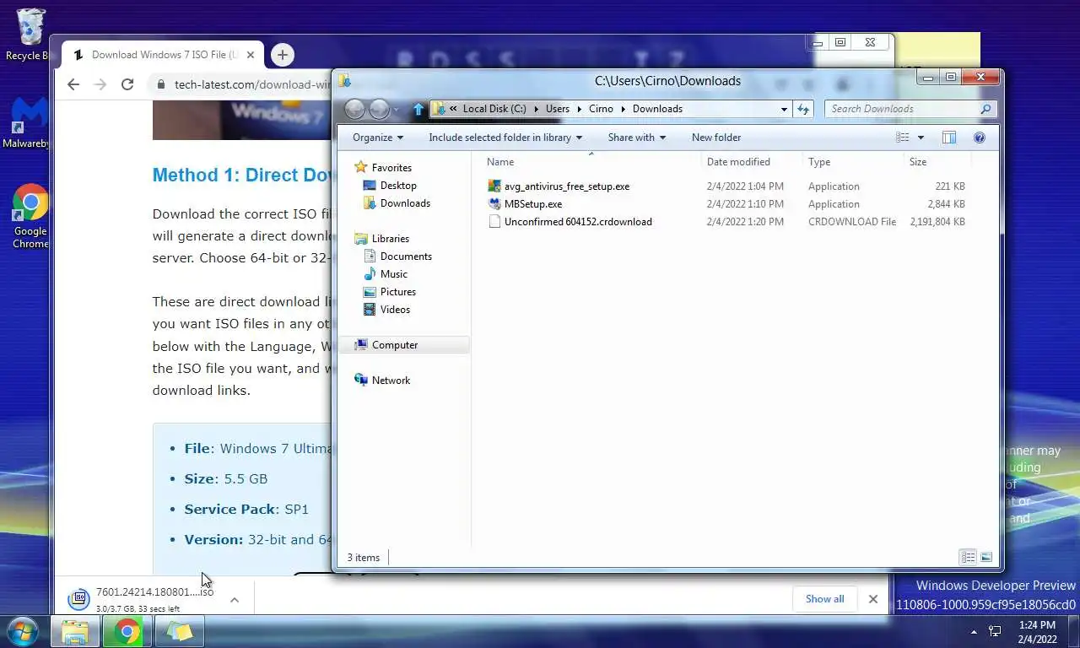The height and width of the screenshot is (648, 1080).
Task: Click Users in the address breadcrumb
Action: pyautogui.click(x=558, y=109)
